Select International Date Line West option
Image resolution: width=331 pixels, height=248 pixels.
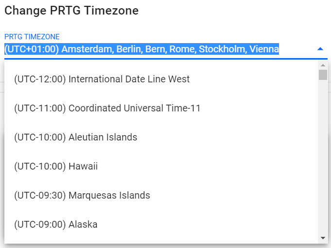coord(102,79)
